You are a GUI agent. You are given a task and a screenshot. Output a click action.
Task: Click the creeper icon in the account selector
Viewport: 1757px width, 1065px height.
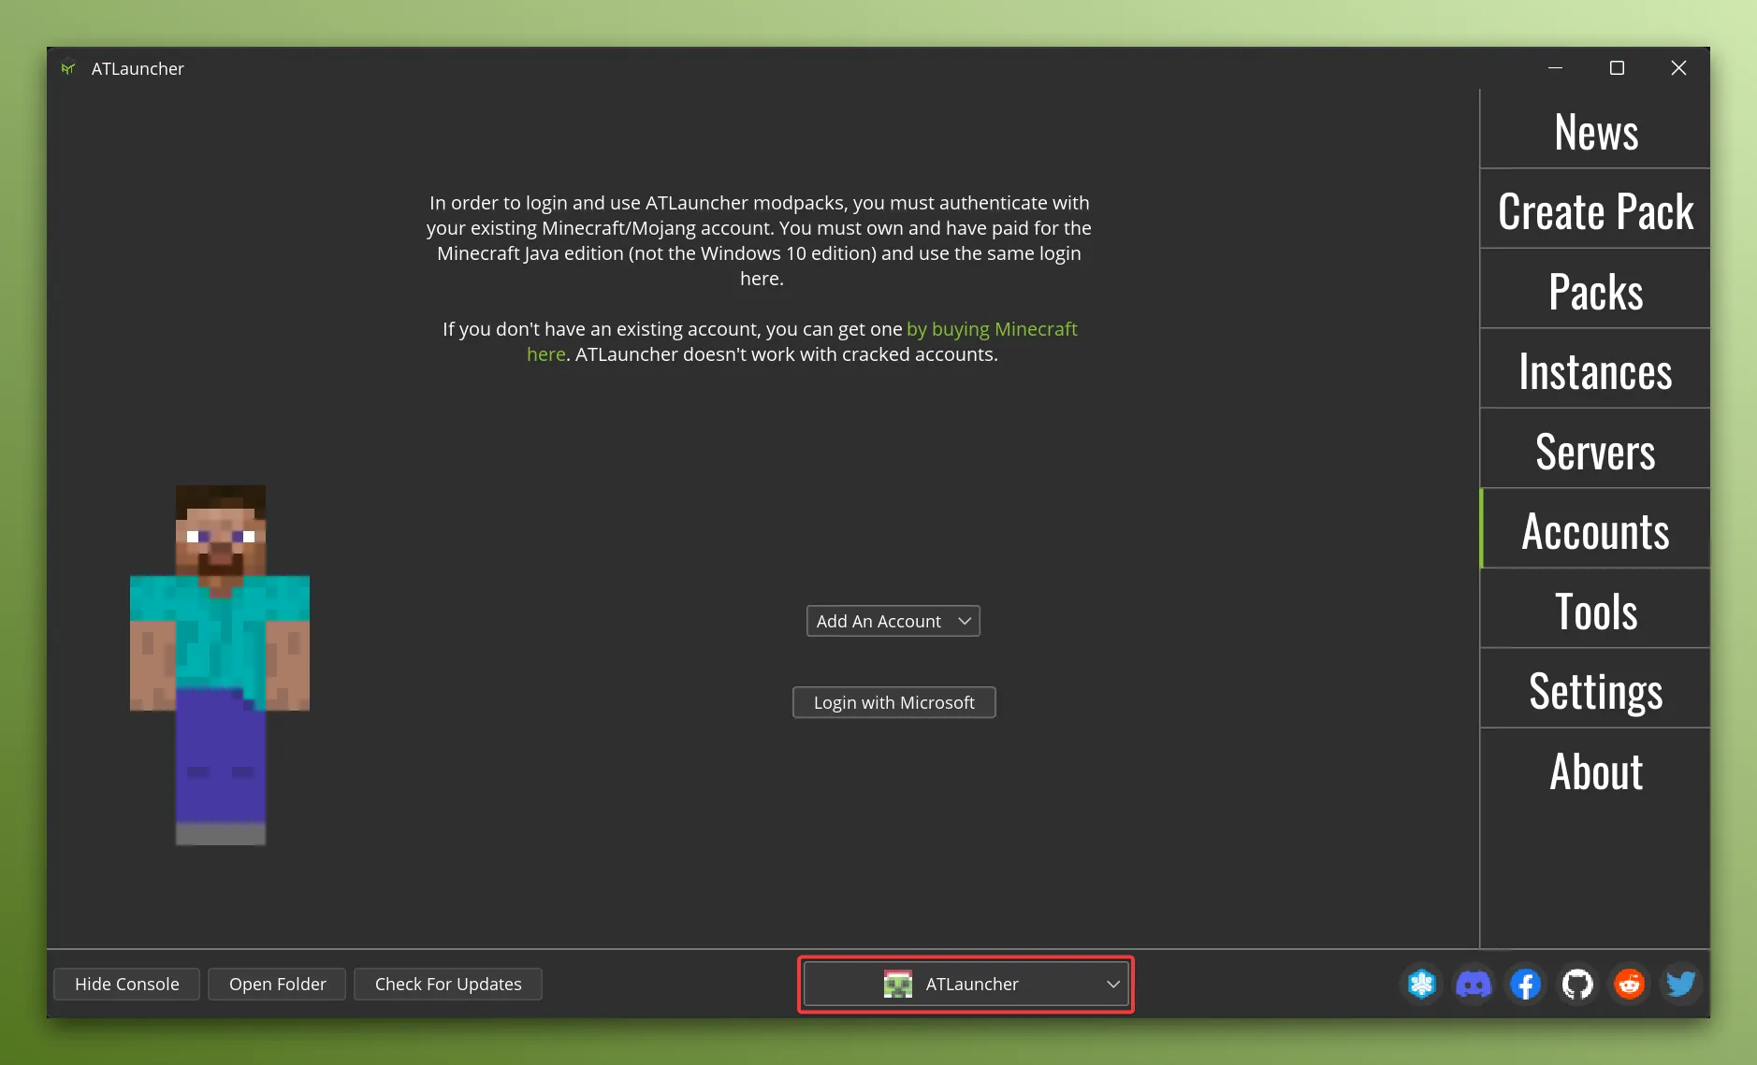coord(897,983)
